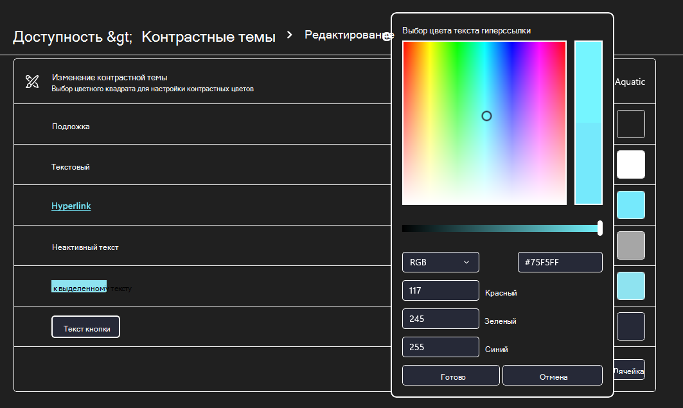Choose the light blue selected text swatch
683x408 pixels.
(x=630, y=286)
